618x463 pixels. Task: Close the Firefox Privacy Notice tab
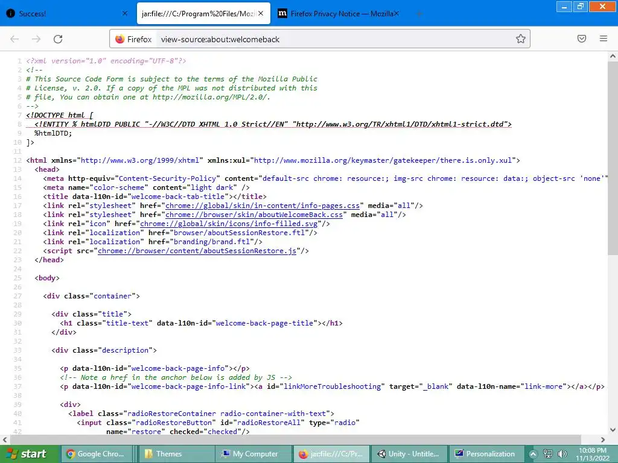[x=397, y=13]
